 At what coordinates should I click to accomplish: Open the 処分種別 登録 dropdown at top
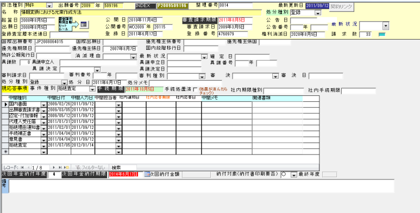tap(318, 12)
